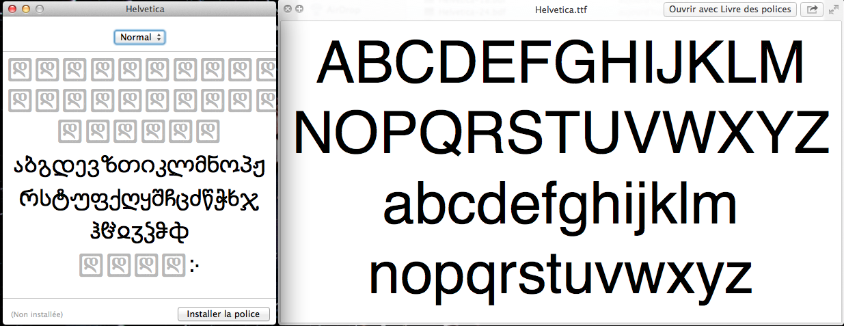Click the Georgian line starting with რსტ
The height and width of the screenshot is (326, 844).
tap(139, 201)
